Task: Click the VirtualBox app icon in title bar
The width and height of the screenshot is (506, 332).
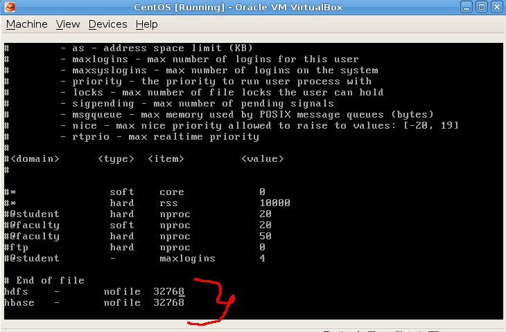Action: 10,7
